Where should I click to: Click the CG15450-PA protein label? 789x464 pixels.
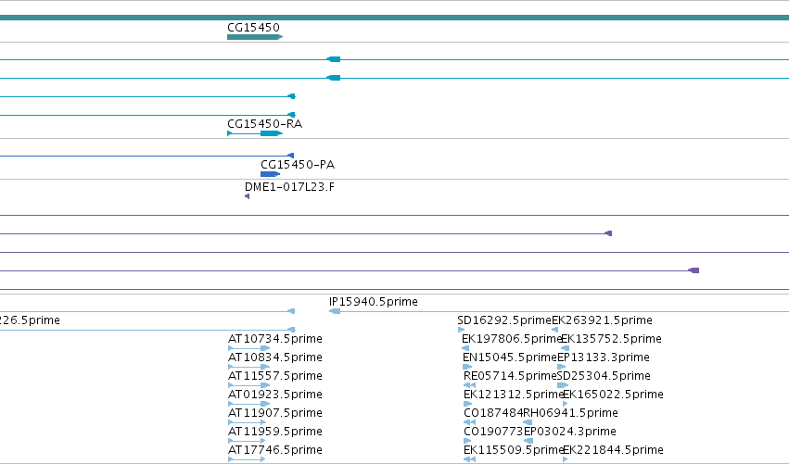298,164
